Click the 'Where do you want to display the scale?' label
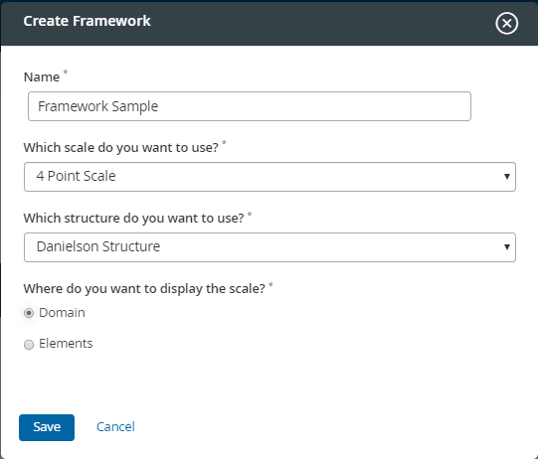 [x=144, y=289]
